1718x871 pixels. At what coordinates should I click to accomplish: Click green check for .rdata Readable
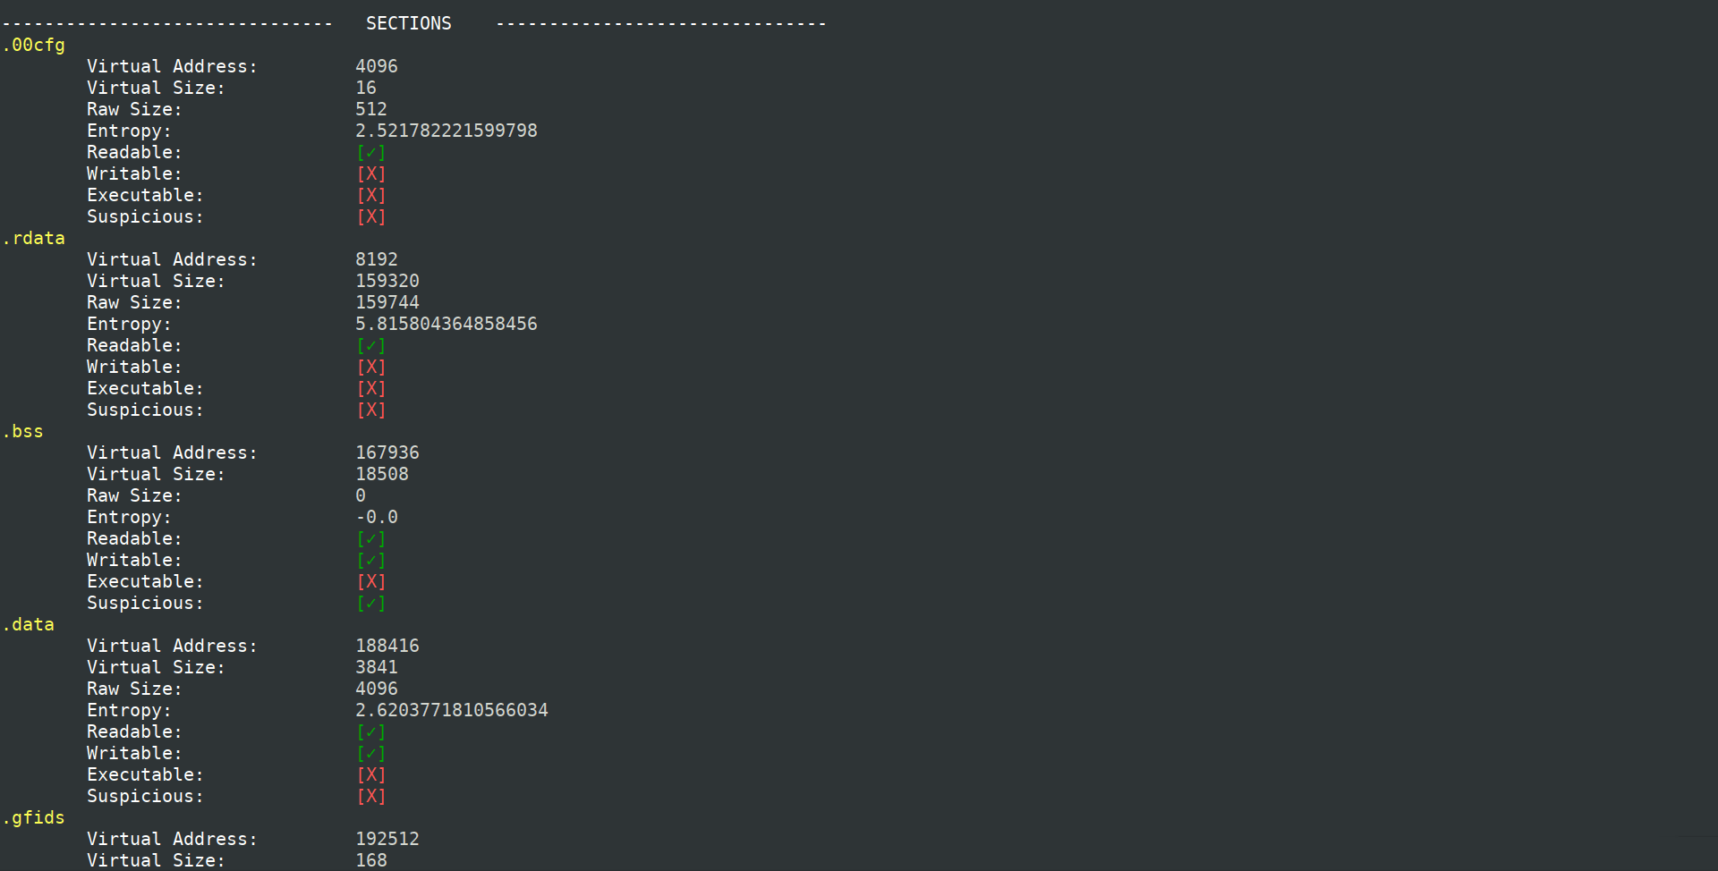click(x=371, y=345)
